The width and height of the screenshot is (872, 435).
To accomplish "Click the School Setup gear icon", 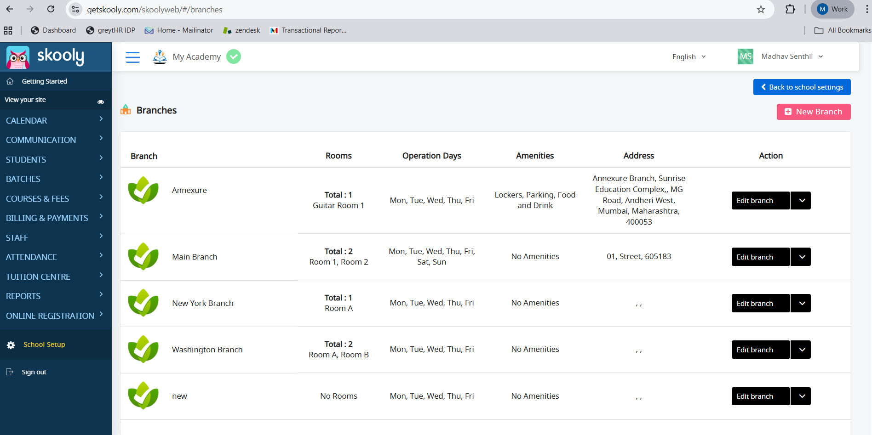I will pos(11,345).
